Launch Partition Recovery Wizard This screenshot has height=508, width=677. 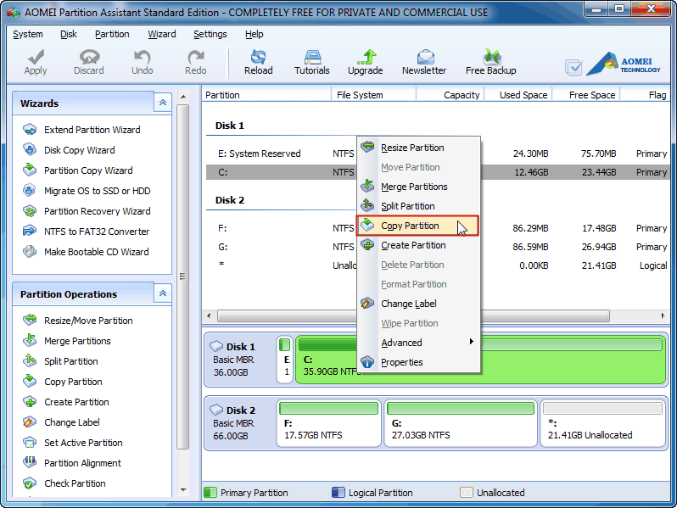98,211
